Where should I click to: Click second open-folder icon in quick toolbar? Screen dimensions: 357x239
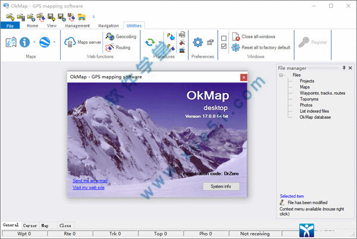(21, 17)
